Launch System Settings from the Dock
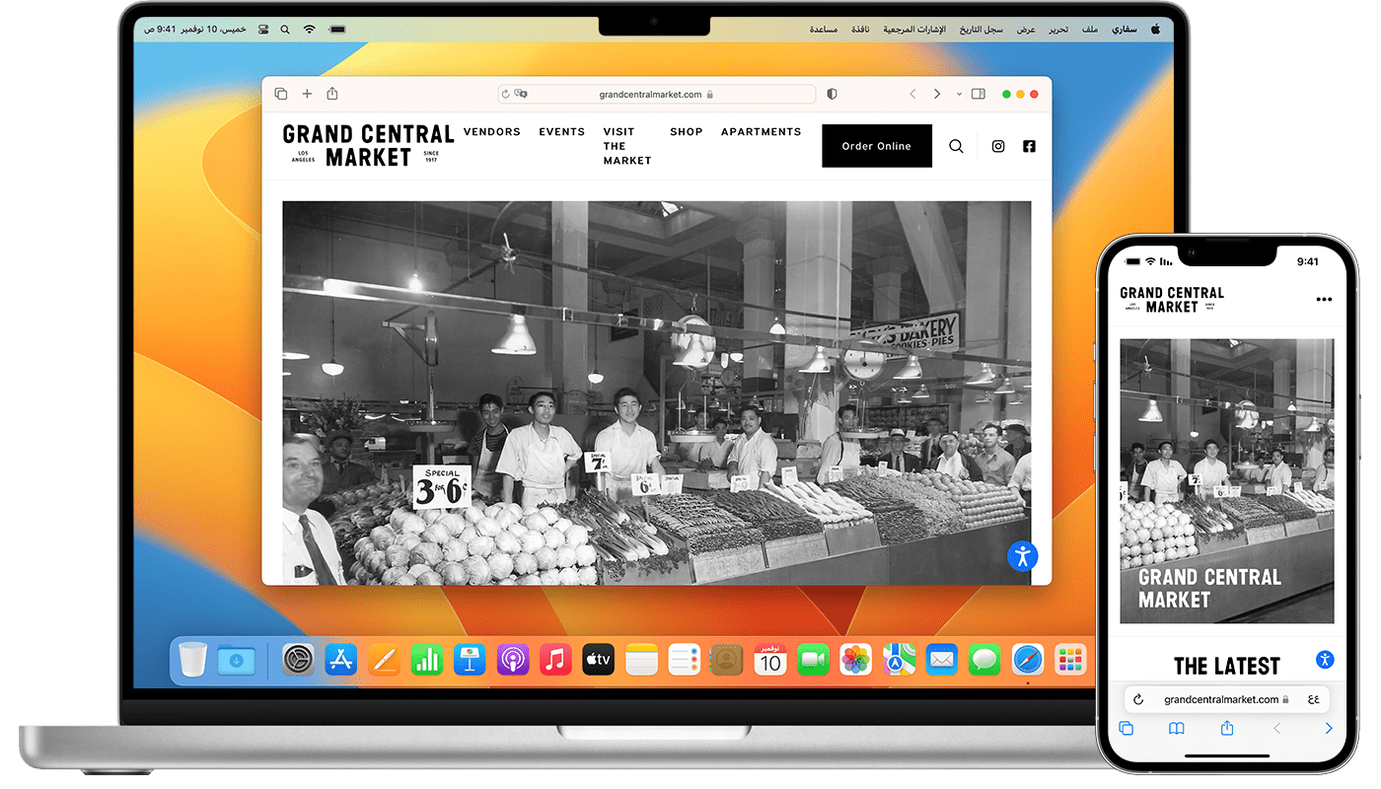 point(298,660)
